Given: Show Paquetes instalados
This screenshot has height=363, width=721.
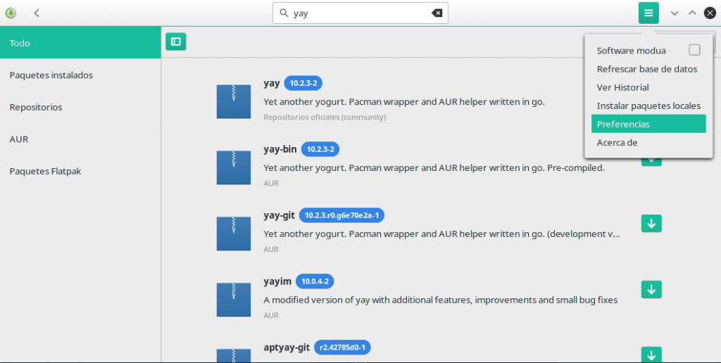Looking at the screenshot, I should [x=80, y=75].
